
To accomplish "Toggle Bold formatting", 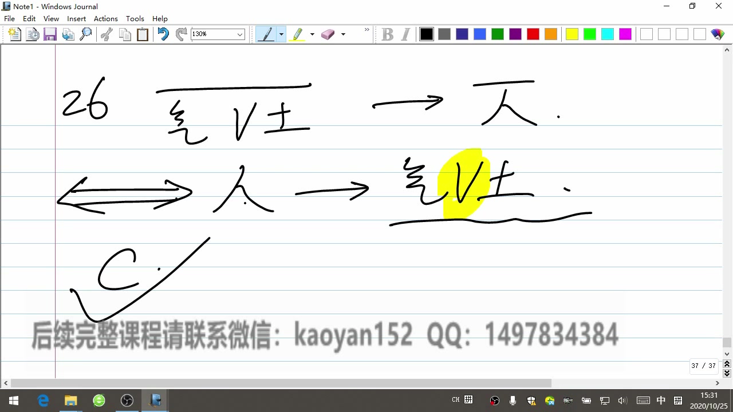I will [x=388, y=34].
